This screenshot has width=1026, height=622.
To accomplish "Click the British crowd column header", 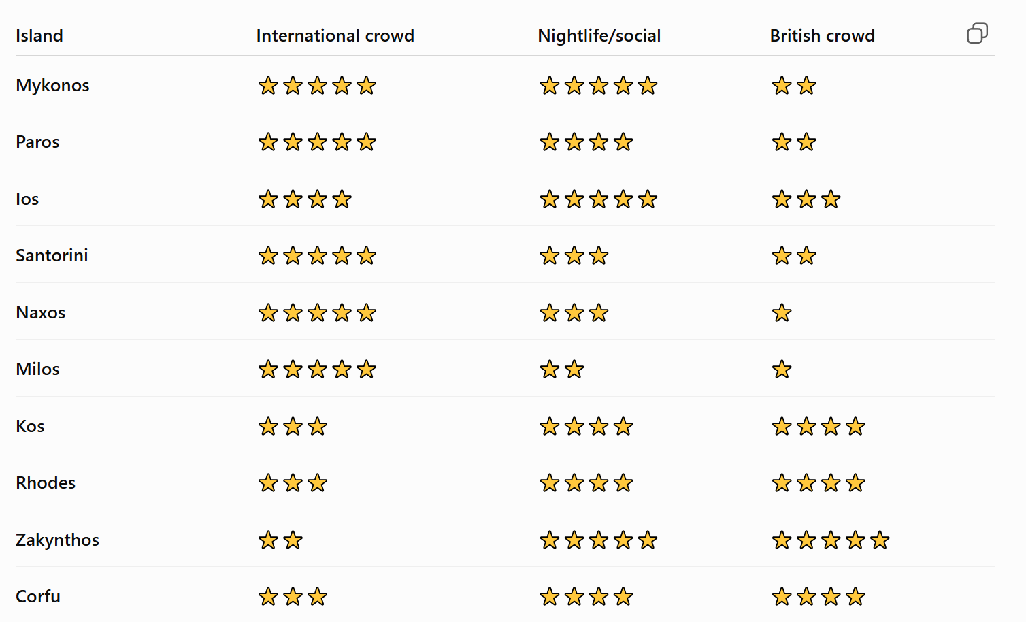I will pyautogui.click(x=822, y=35).
